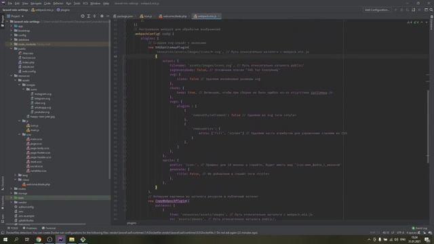Click the plugins breadcrumb in navigation bar
Image resolution: width=434 pixels, height=244 pixels.
pyautogui.click(x=63, y=10)
